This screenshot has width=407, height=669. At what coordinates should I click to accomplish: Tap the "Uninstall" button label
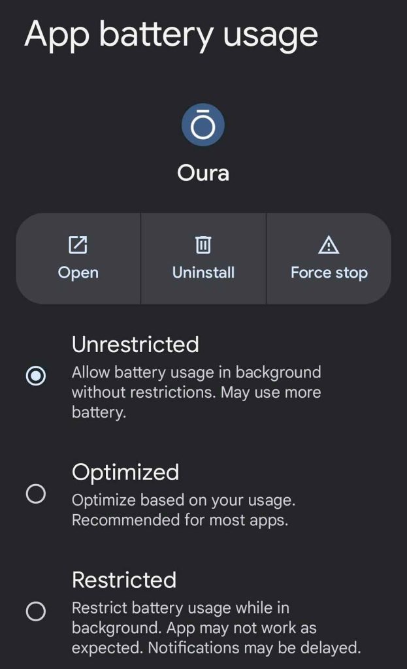[203, 272]
